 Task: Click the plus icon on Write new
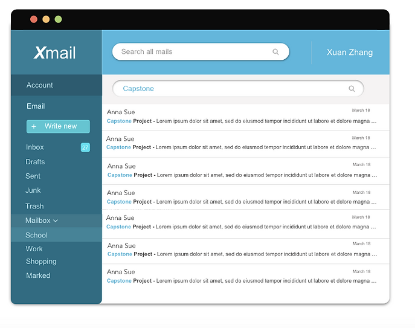34,126
